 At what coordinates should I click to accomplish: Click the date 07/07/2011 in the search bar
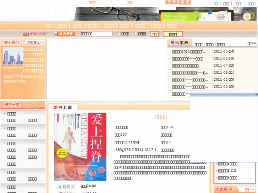[x=39, y=34]
